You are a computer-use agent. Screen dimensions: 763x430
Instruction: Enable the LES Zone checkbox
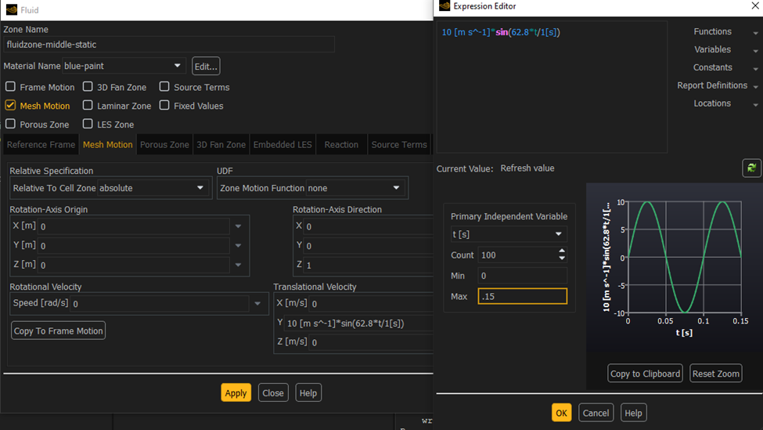pos(88,124)
